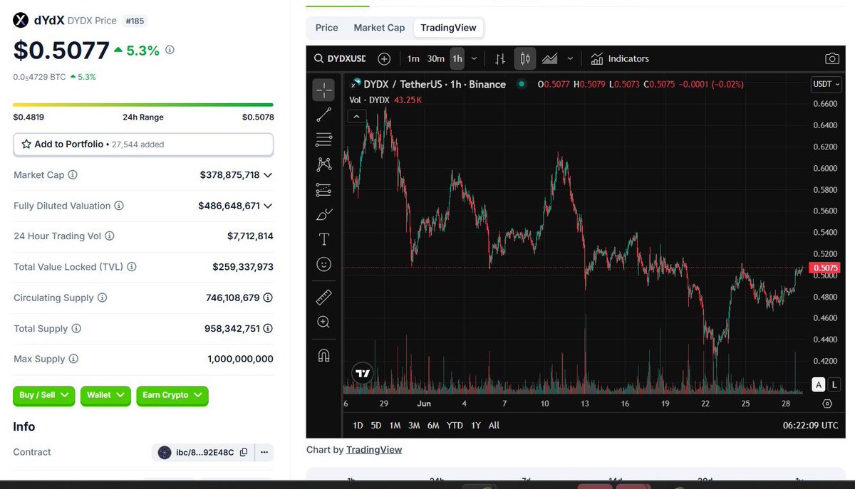Select the TradingView tab
The height and width of the screenshot is (489, 855).
click(449, 28)
